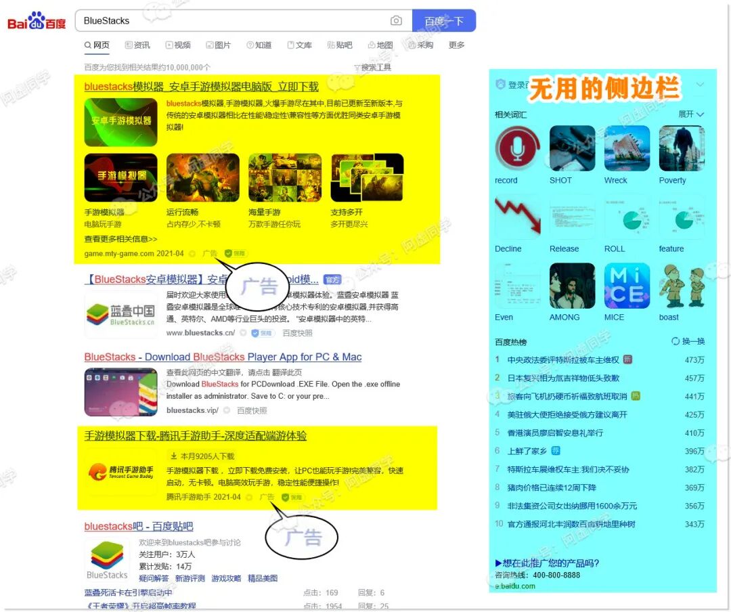Open the 采购 tab
The height and width of the screenshot is (612, 731).
pyautogui.click(x=420, y=45)
